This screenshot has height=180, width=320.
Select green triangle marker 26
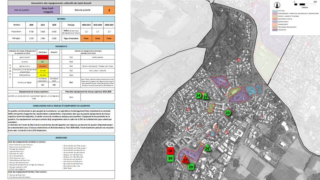pos(207,148)
